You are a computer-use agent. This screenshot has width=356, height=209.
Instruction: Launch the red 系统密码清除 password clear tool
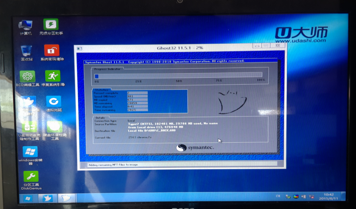click(52, 50)
